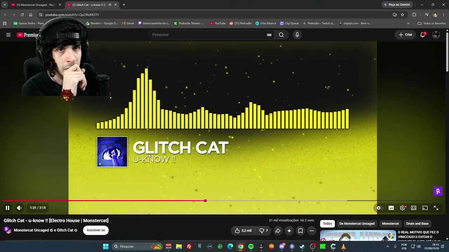Open the Monstercat Uncaged channel link
The image size is (449, 252).
tap(31, 230)
